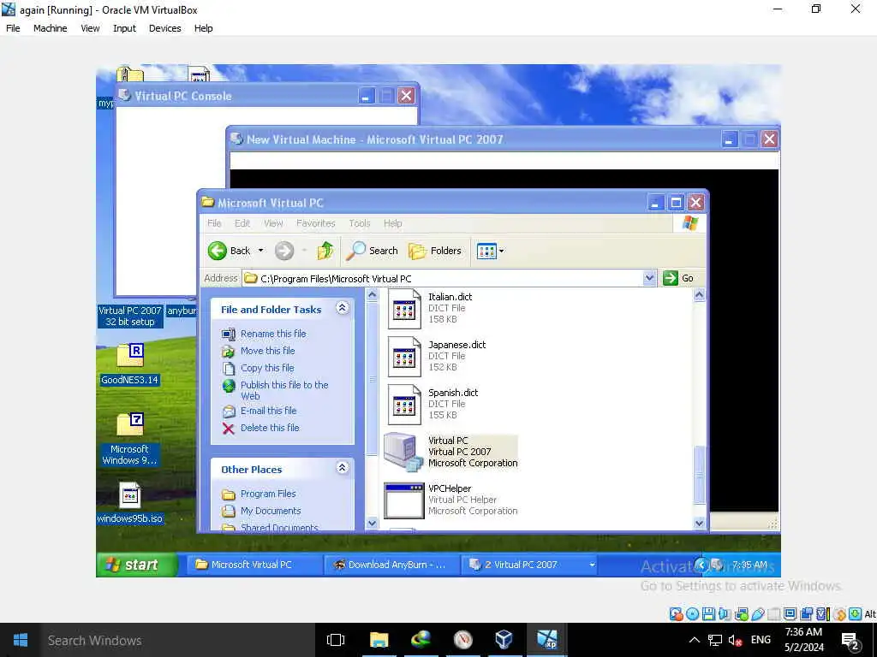Open the host Windows Start menu
Viewport: 877px width, 657px height.
[21, 640]
